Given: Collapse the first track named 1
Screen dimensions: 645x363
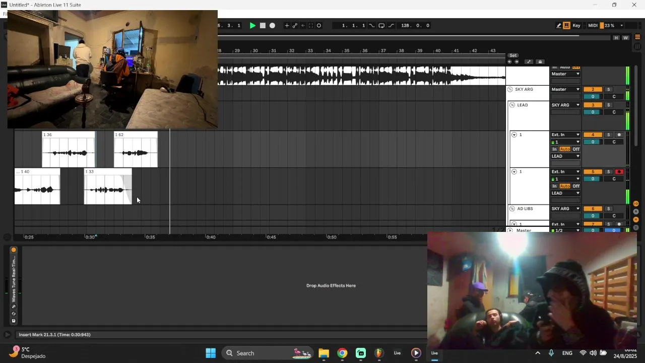Looking at the screenshot, I should [514, 135].
